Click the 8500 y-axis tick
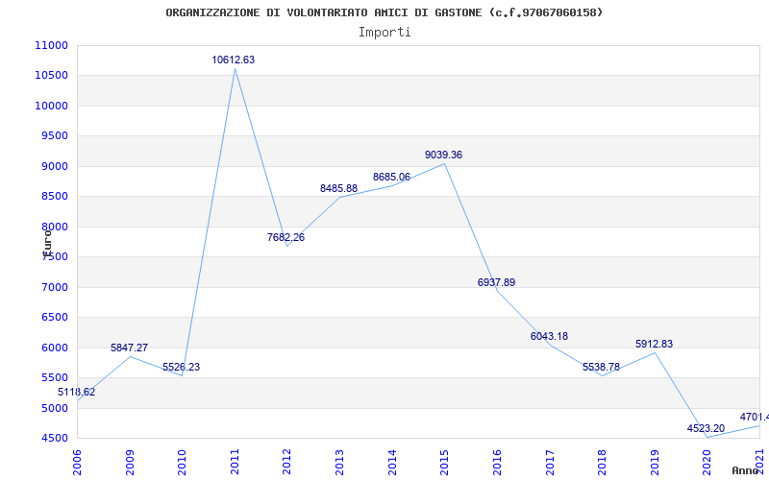 (54, 197)
